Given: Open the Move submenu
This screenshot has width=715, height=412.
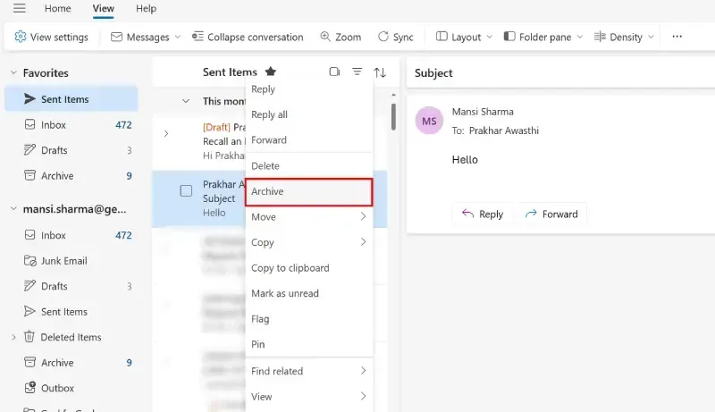Looking at the screenshot, I should pos(308,217).
